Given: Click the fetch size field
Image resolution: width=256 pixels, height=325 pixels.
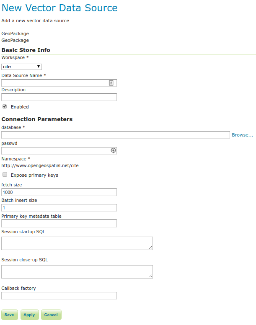Looking at the screenshot, I should (x=59, y=192).
